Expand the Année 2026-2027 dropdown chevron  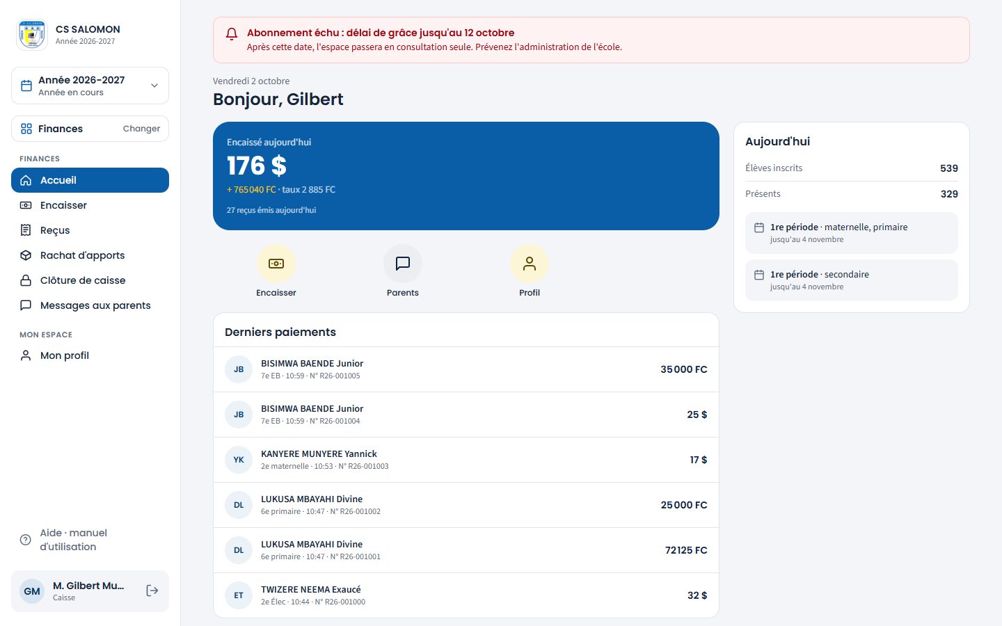(x=154, y=86)
